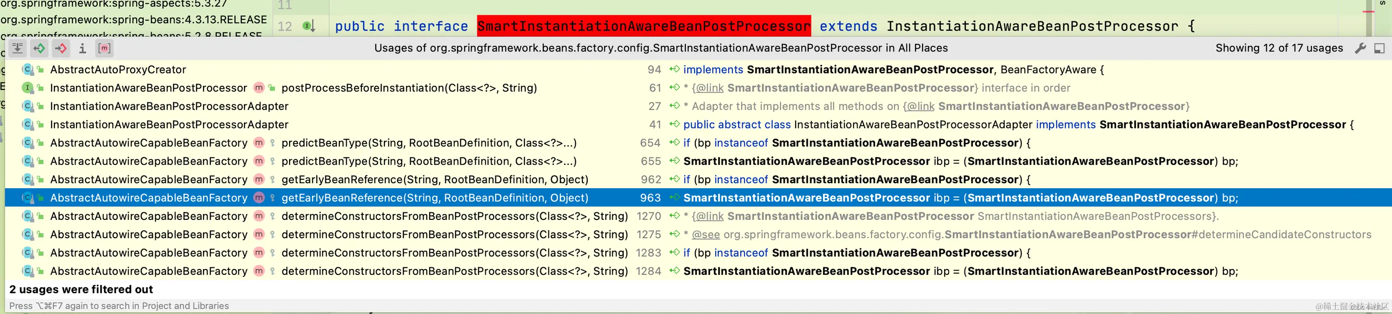Open the predictBeanType usage at line 655
Viewport: 1392px width, 314px height.
698,161
